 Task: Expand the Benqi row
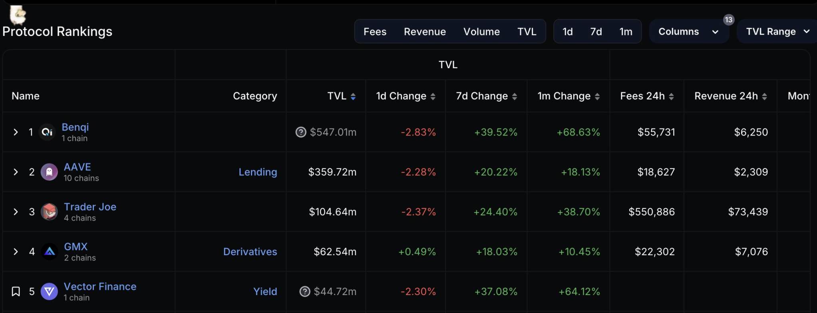click(16, 132)
